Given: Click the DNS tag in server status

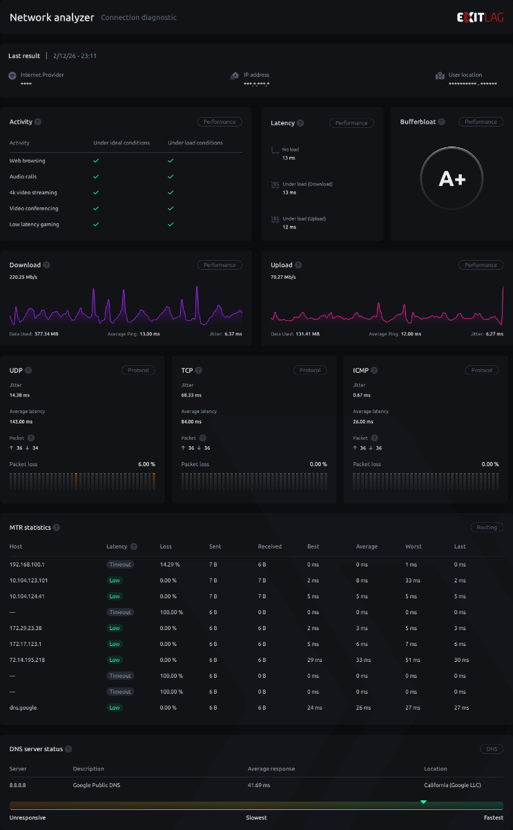Looking at the screenshot, I should (x=492, y=749).
